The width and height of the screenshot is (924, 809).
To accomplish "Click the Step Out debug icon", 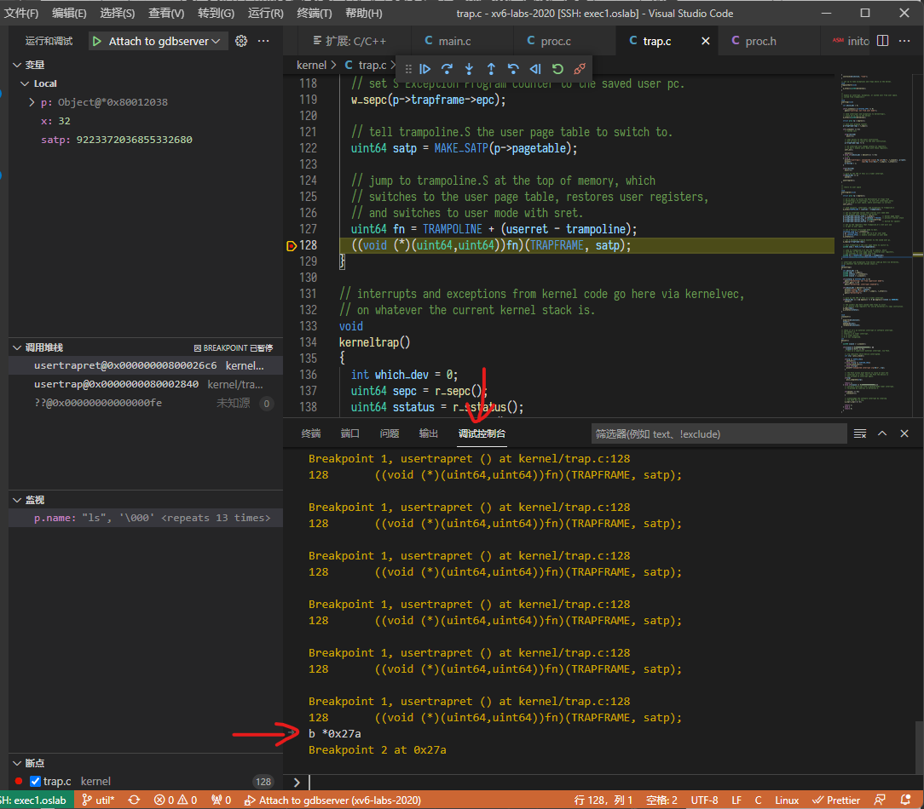I will click(491, 69).
